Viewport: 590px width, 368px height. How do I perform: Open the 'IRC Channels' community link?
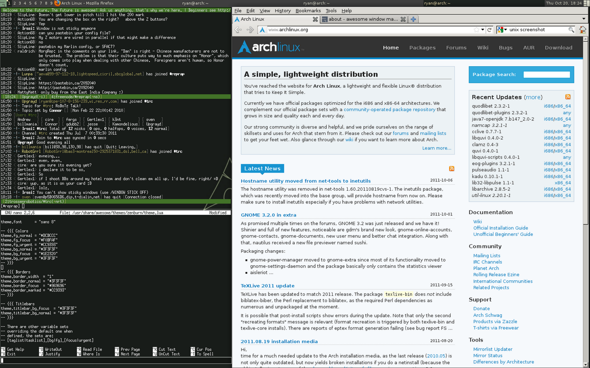click(487, 262)
